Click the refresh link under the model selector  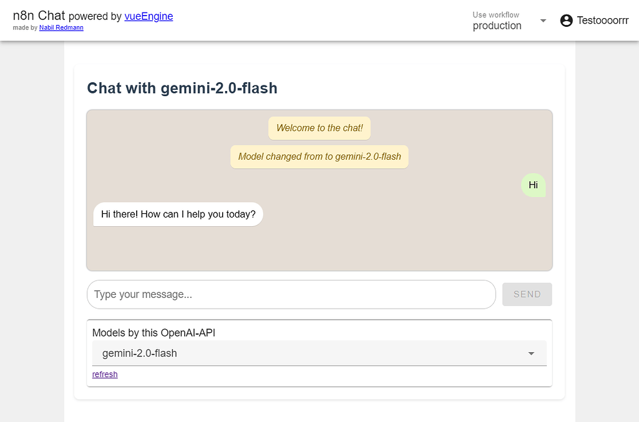pyautogui.click(x=104, y=374)
